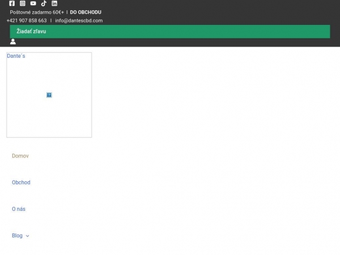Image resolution: width=340 pixels, height=255 pixels.
Task: Open the Facebook social icon
Action: 12,3
